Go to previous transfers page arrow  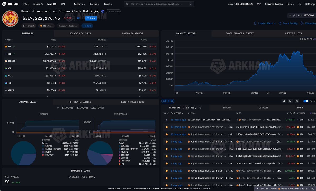pyautogui.click(x=183, y=107)
